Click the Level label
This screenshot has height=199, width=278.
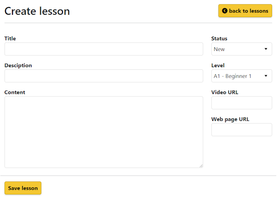218,65
